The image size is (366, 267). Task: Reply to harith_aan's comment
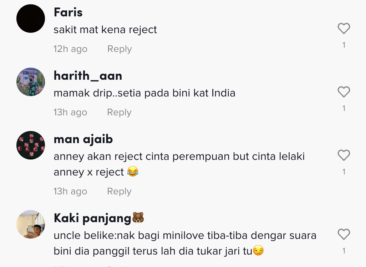120,112
